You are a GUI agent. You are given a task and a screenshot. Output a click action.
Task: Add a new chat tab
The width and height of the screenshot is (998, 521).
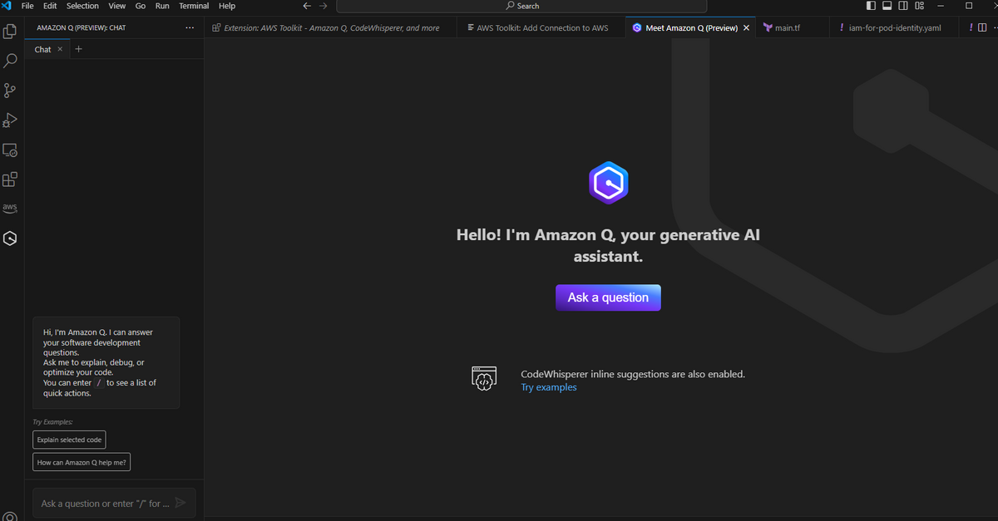[x=79, y=49]
